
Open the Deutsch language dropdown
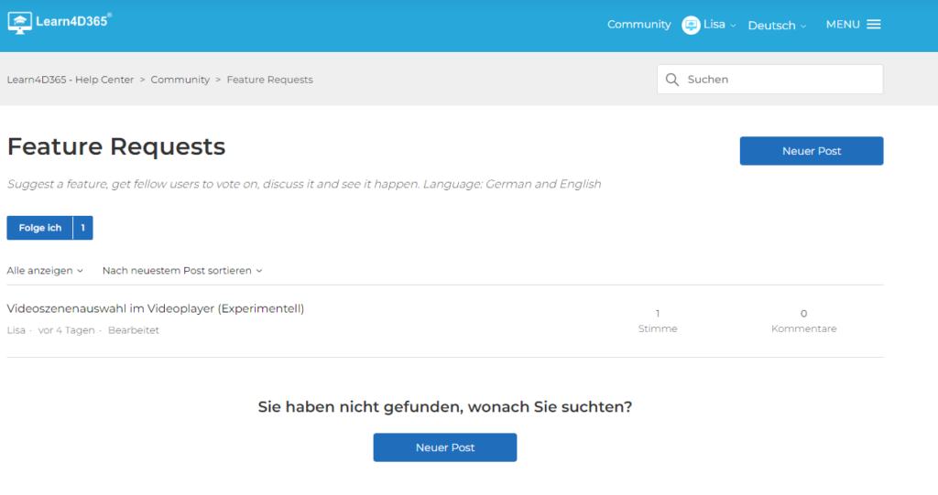click(x=777, y=26)
